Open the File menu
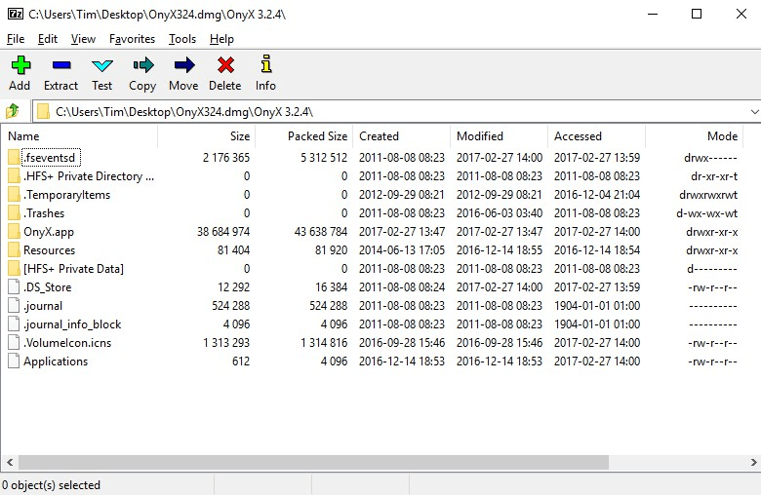Image resolution: width=761 pixels, height=495 pixels. coord(16,39)
